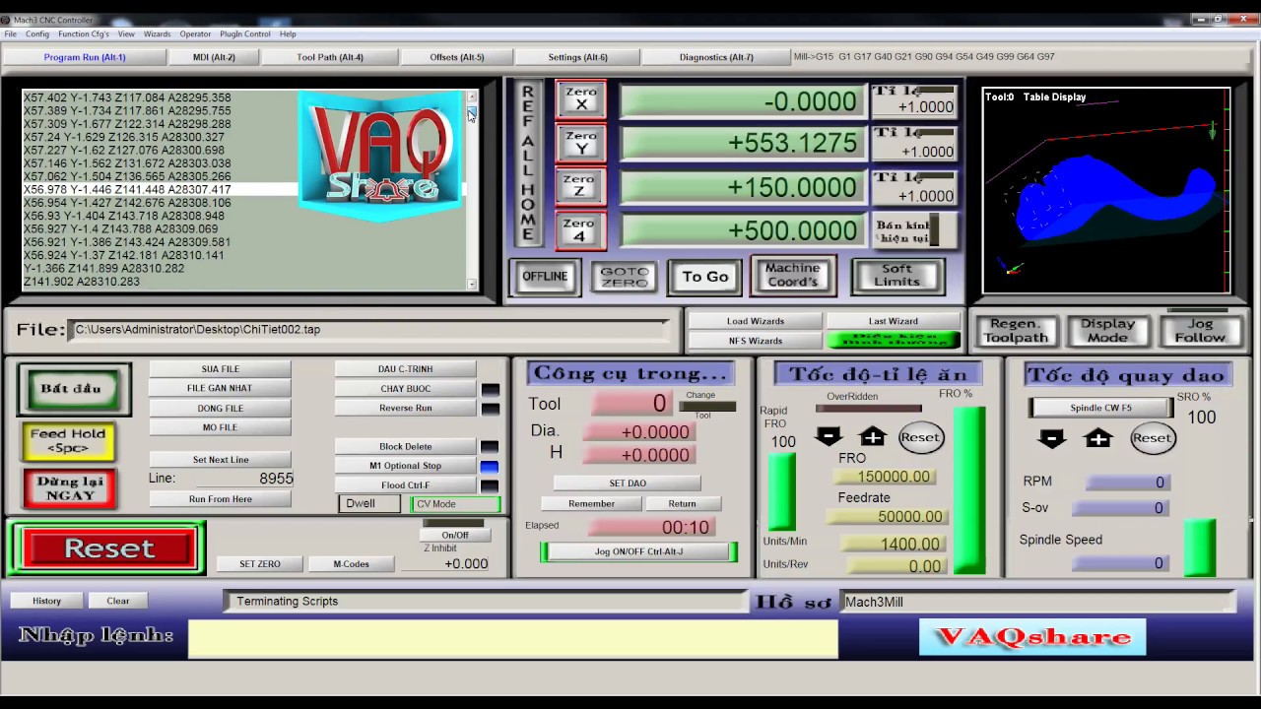Toggle Block Delete
Viewport: 1261px width, 709px height.
click(x=406, y=446)
